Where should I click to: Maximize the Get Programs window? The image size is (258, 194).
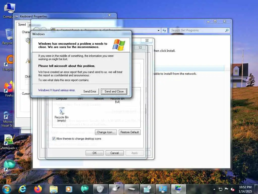tap(215, 21)
